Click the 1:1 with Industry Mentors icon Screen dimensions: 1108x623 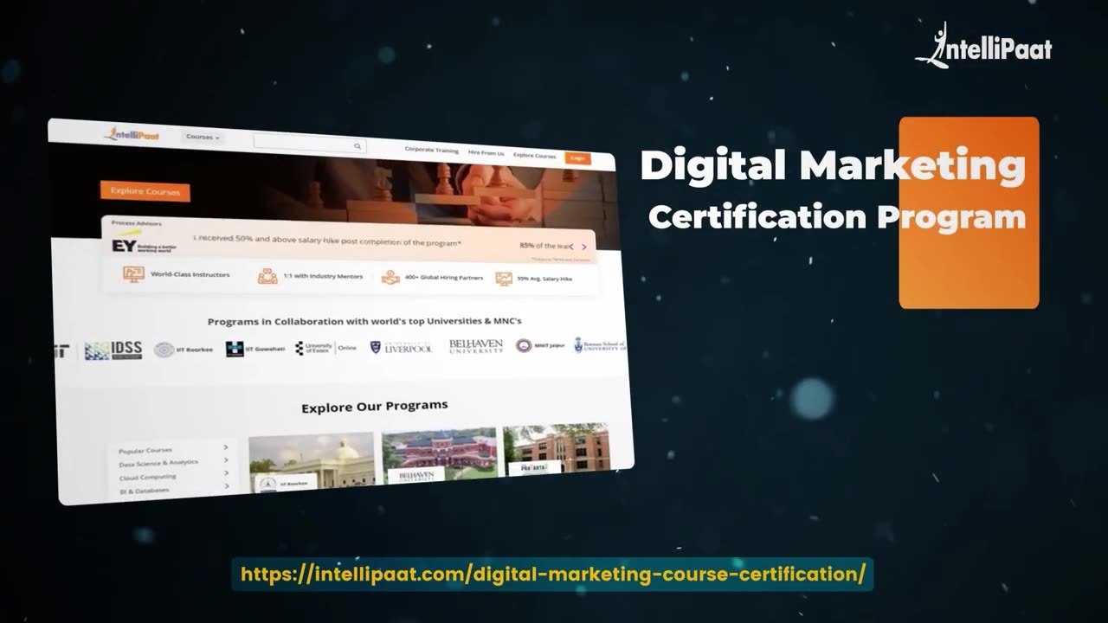click(x=267, y=277)
